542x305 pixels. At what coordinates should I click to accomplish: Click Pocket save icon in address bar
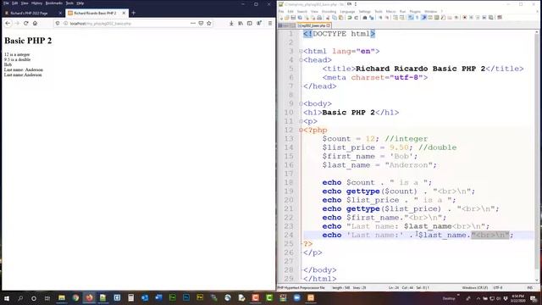coord(201,23)
